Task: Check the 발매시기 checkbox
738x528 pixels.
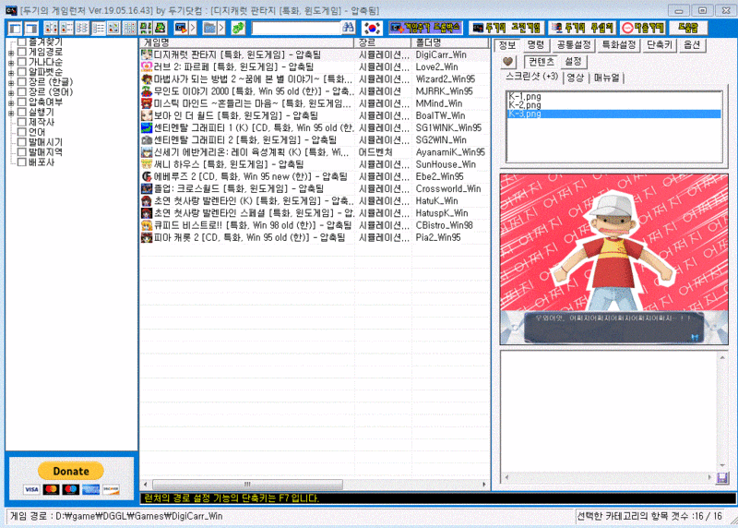Action: (x=21, y=142)
